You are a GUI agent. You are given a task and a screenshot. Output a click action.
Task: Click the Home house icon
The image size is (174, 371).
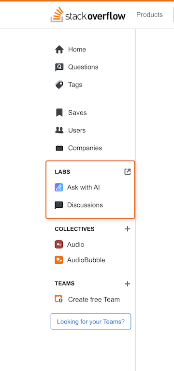coord(59,50)
